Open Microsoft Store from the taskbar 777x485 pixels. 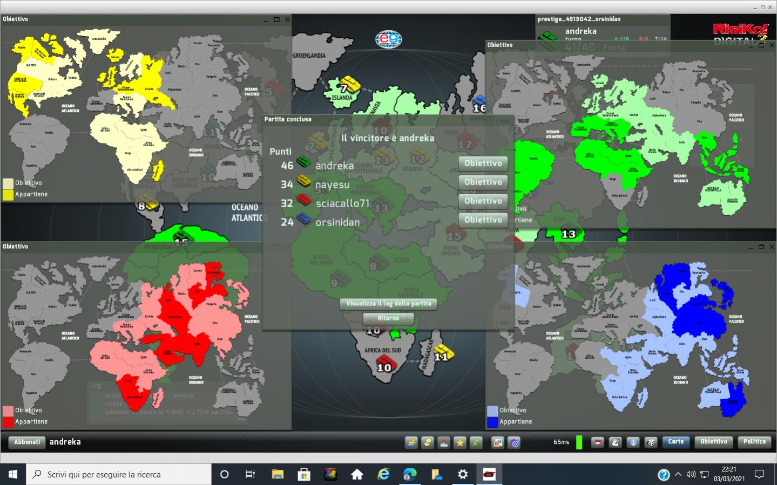(x=304, y=474)
